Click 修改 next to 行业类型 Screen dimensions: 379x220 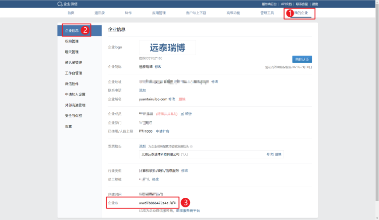(184, 170)
